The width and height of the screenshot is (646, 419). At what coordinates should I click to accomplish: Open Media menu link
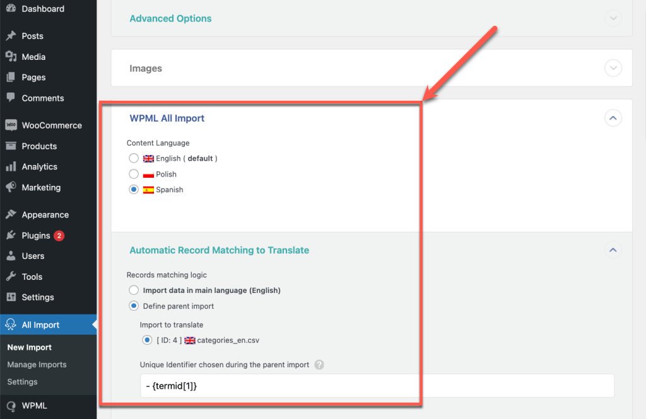(x=33, y=57)
